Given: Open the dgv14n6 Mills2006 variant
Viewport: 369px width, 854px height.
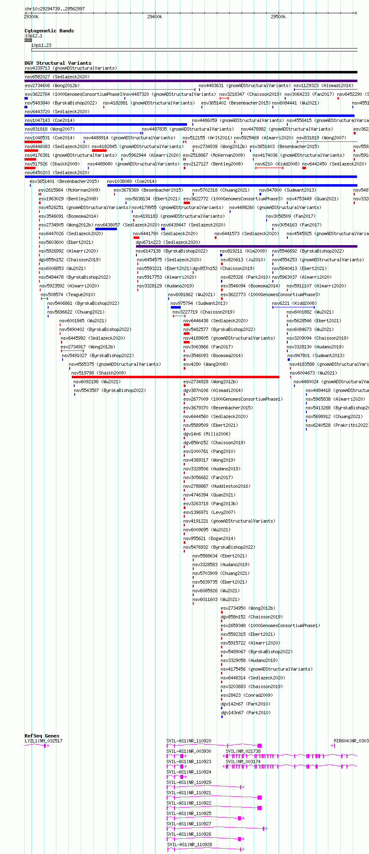Looking at the screenshot, I should pos(207,434).
